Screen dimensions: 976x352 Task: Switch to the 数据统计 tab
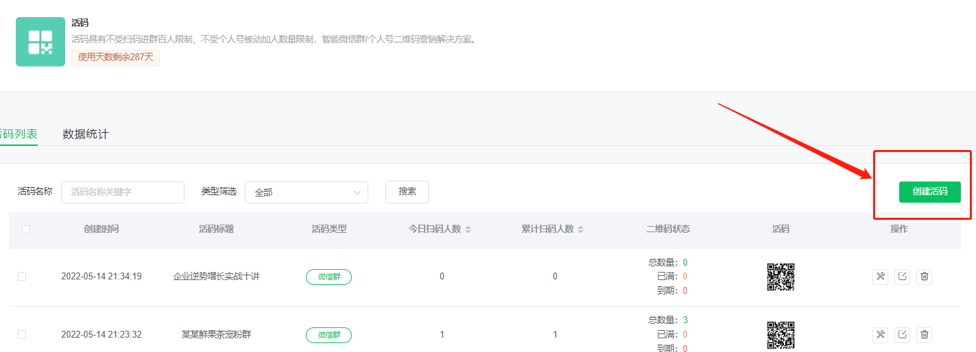[85, 134]
